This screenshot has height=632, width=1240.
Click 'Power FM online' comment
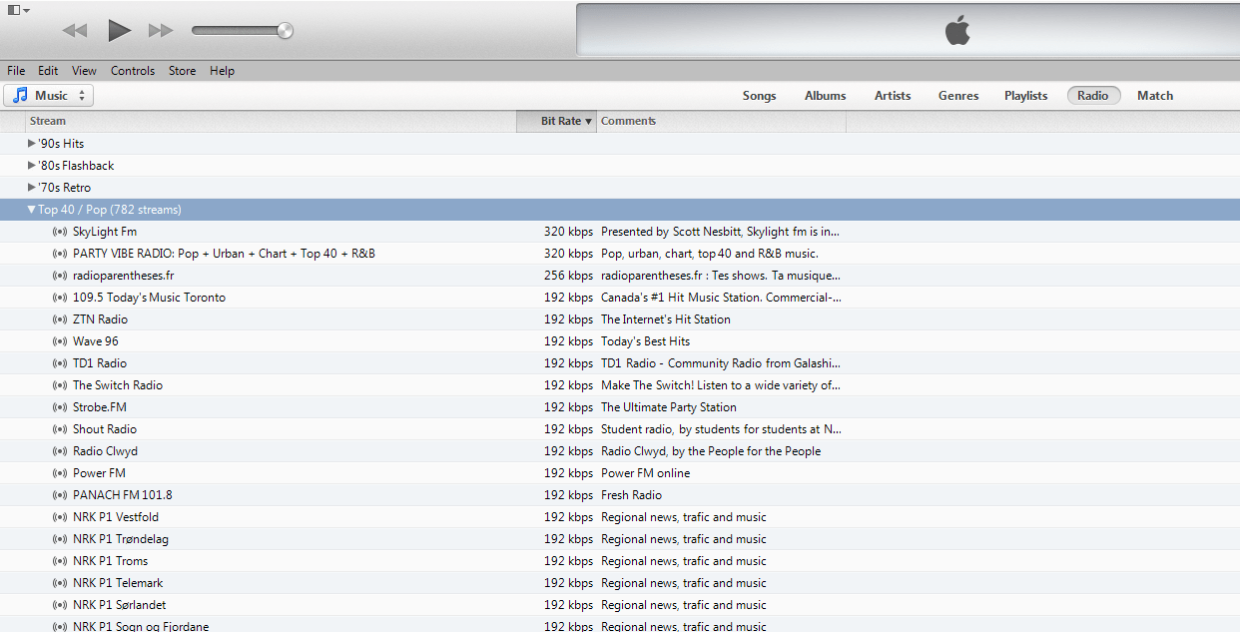(645, 473)
